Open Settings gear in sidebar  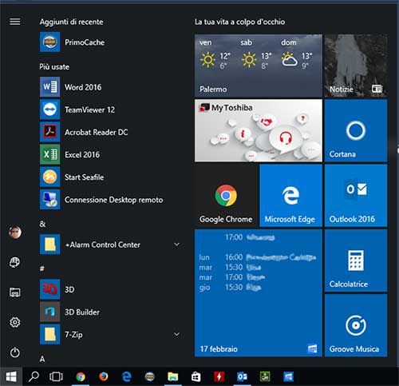[15, 322]
